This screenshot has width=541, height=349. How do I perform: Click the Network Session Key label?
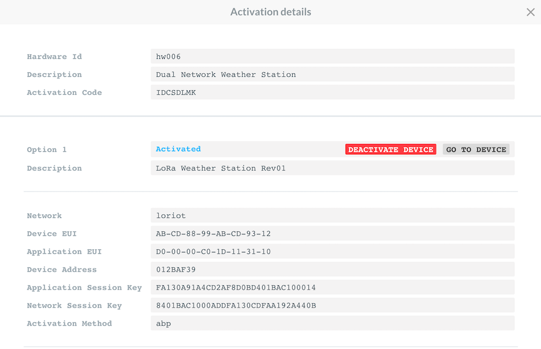(74, 306)
